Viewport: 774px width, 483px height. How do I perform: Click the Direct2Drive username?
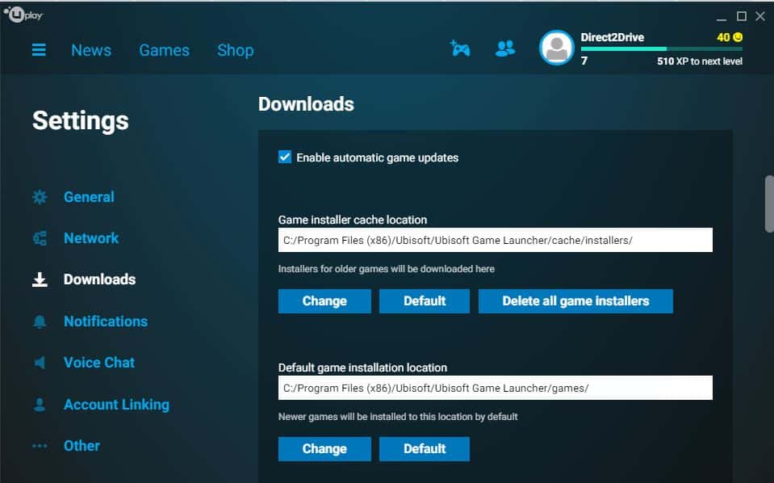(x=612, y=37)
